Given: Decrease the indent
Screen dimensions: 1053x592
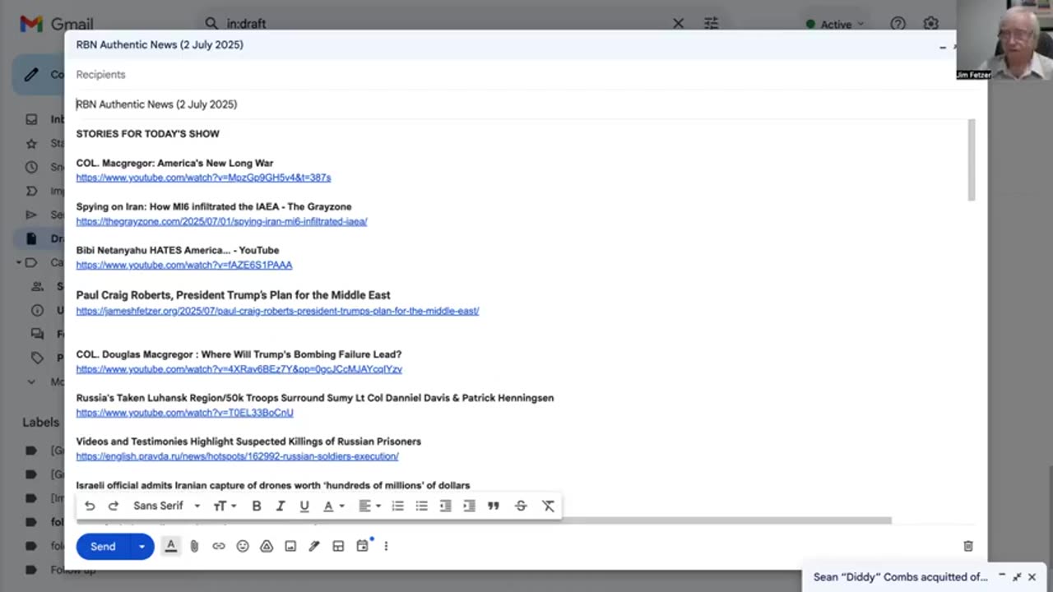Looking at the screenshot, I should [445, 506].
